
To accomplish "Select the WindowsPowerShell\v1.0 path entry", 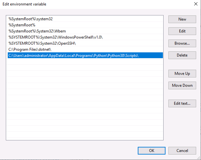I will (85, 37).
